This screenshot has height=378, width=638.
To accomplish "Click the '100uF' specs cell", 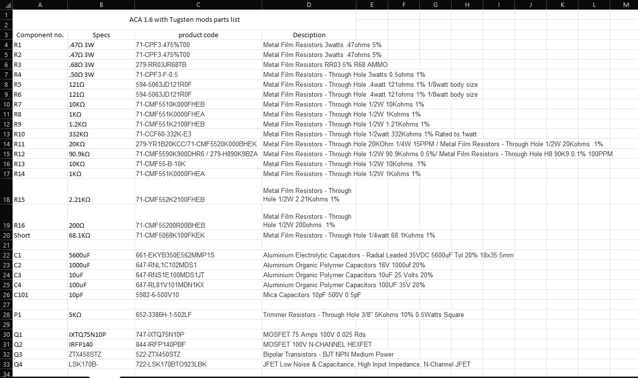I will [101, 285].
